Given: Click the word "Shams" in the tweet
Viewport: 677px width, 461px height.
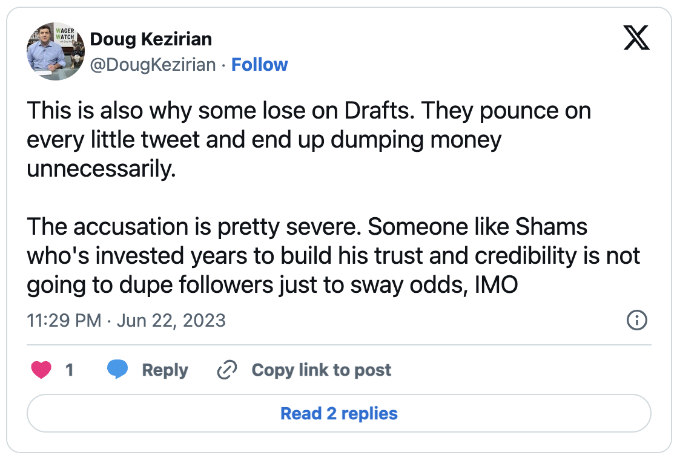Looking at the screenshot, I should coord(551,227).
